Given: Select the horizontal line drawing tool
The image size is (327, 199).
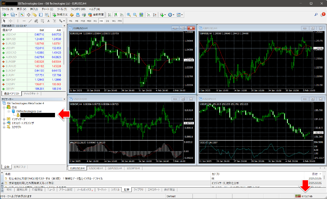Looking at the screenshot, I should [24, 21].
